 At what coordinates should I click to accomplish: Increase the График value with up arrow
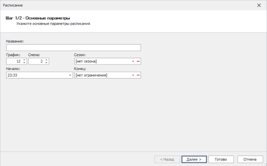[24, 60]
